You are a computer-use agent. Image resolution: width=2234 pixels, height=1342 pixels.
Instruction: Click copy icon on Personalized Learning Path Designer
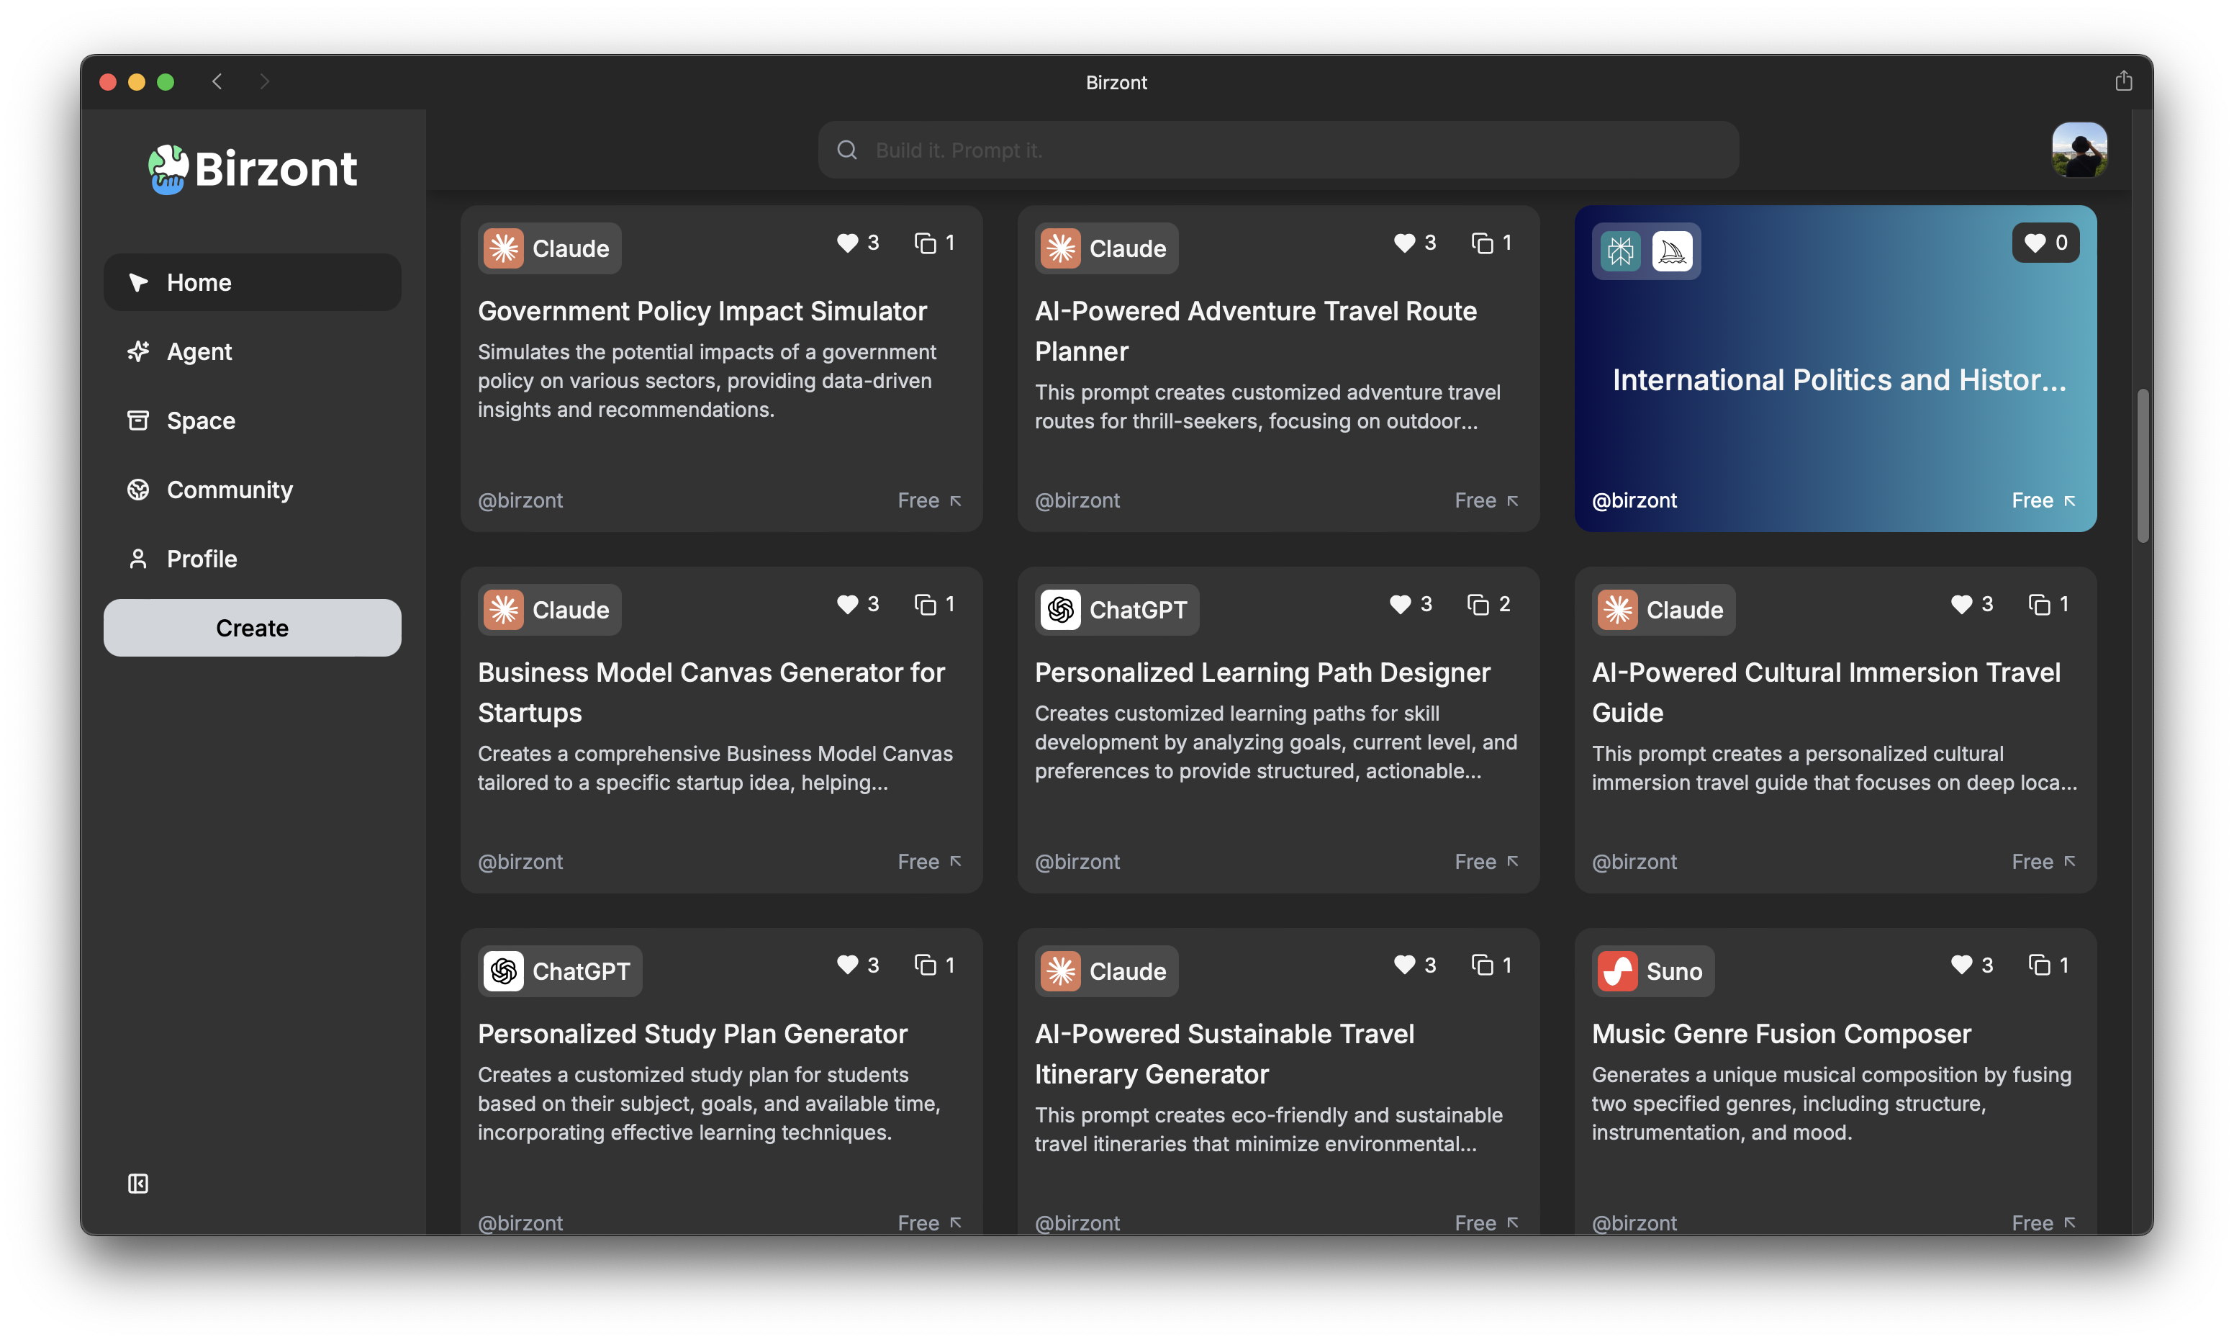(x=1478, y=604)
